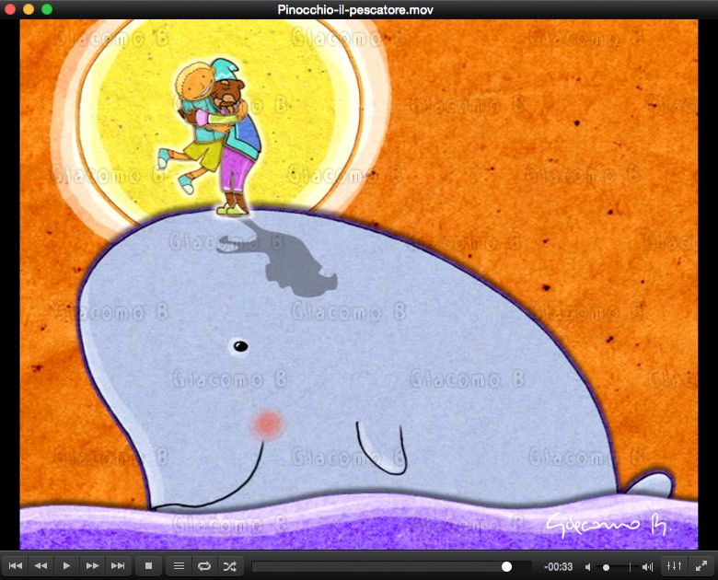Viewport: 718px width, 580px height.
Task: Toggle the remaining time display -00:33
Action: [558, 567]
